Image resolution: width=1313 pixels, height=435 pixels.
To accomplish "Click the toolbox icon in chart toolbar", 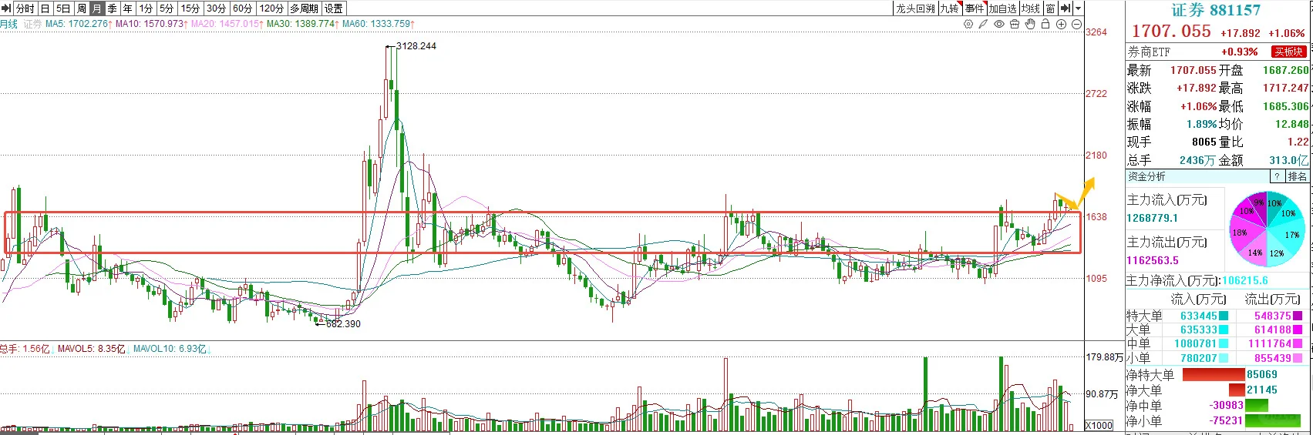I will [1015, 24].
